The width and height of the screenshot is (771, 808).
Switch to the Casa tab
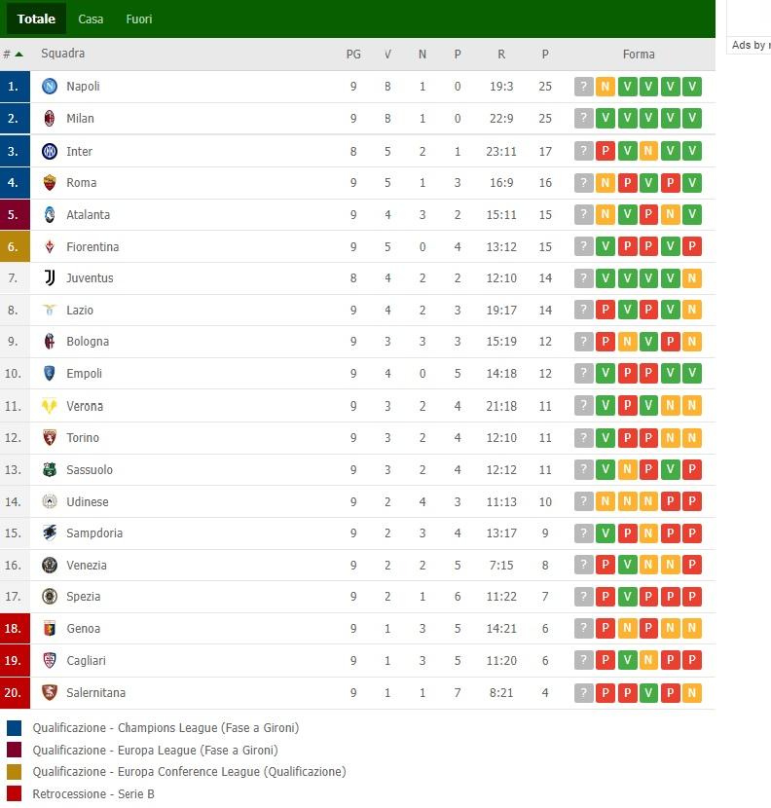91,19
